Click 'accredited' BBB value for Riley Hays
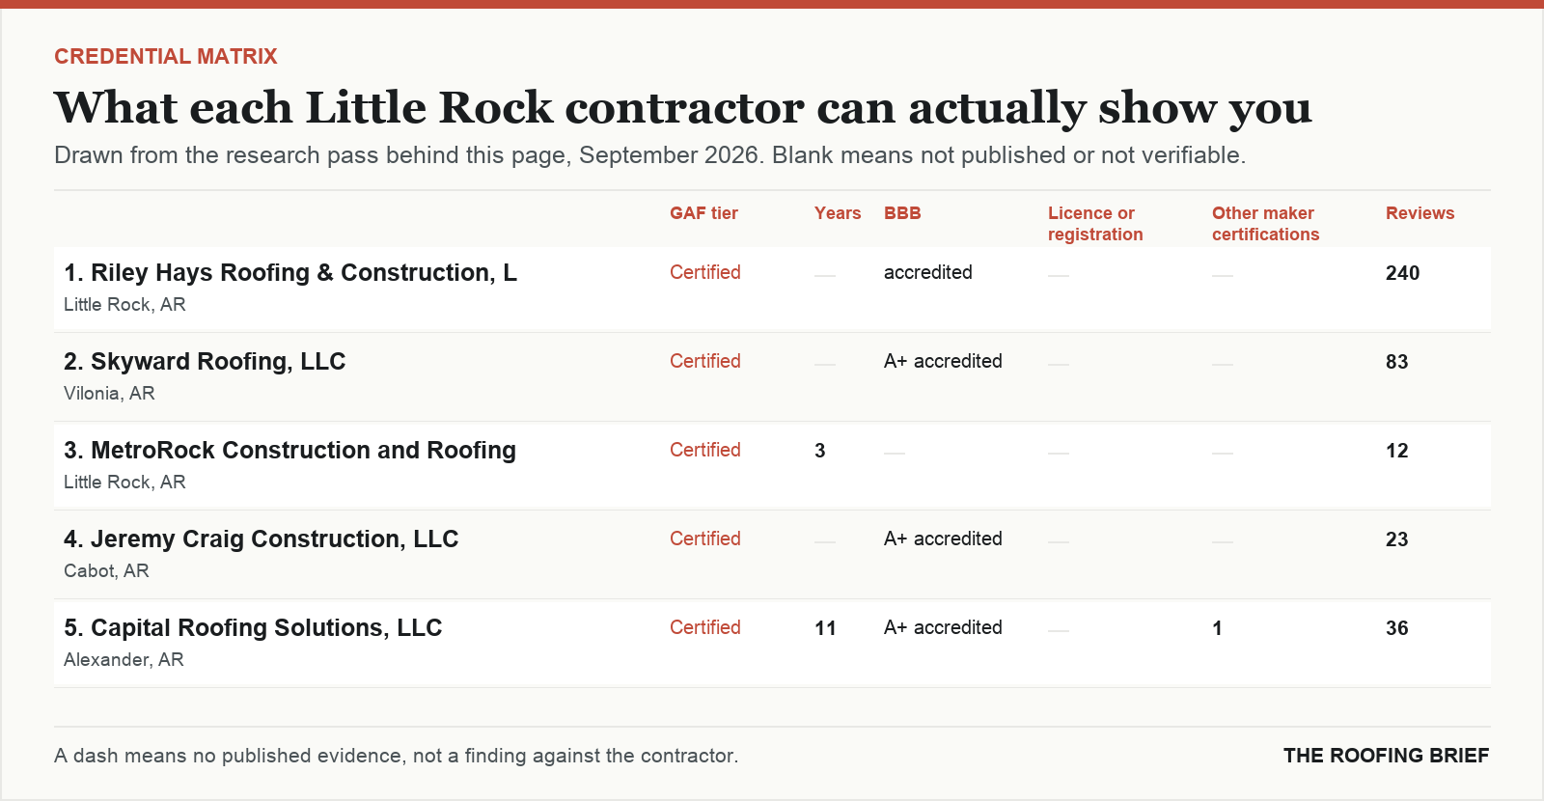1544x801 pixels. pos(928,273)
